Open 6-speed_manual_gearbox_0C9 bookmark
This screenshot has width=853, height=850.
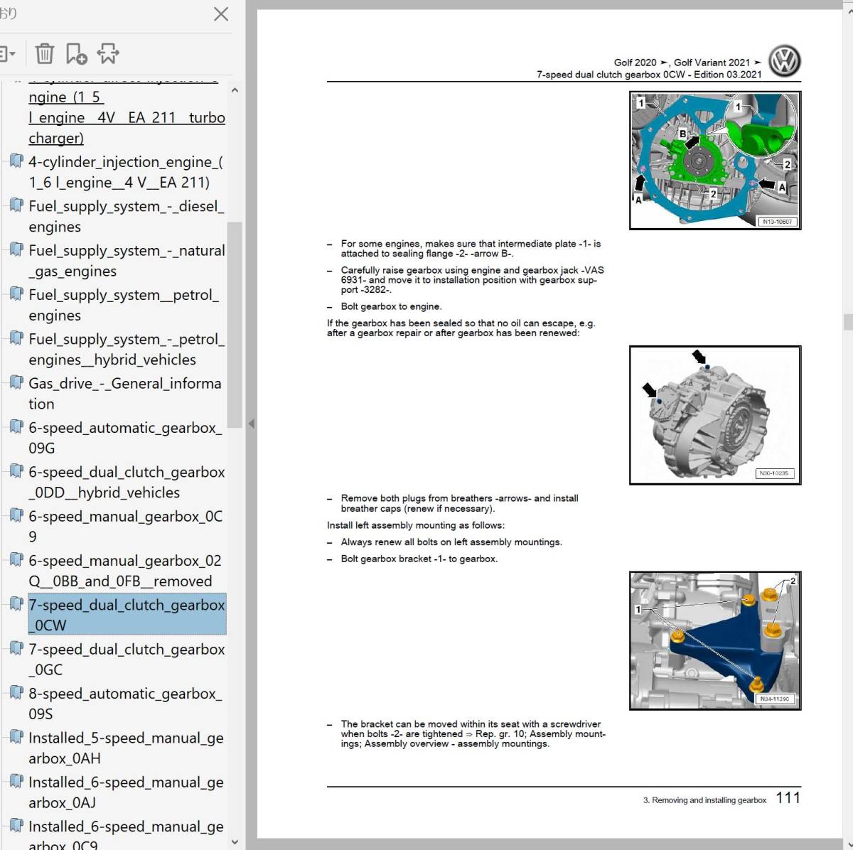tap(126, 526)
